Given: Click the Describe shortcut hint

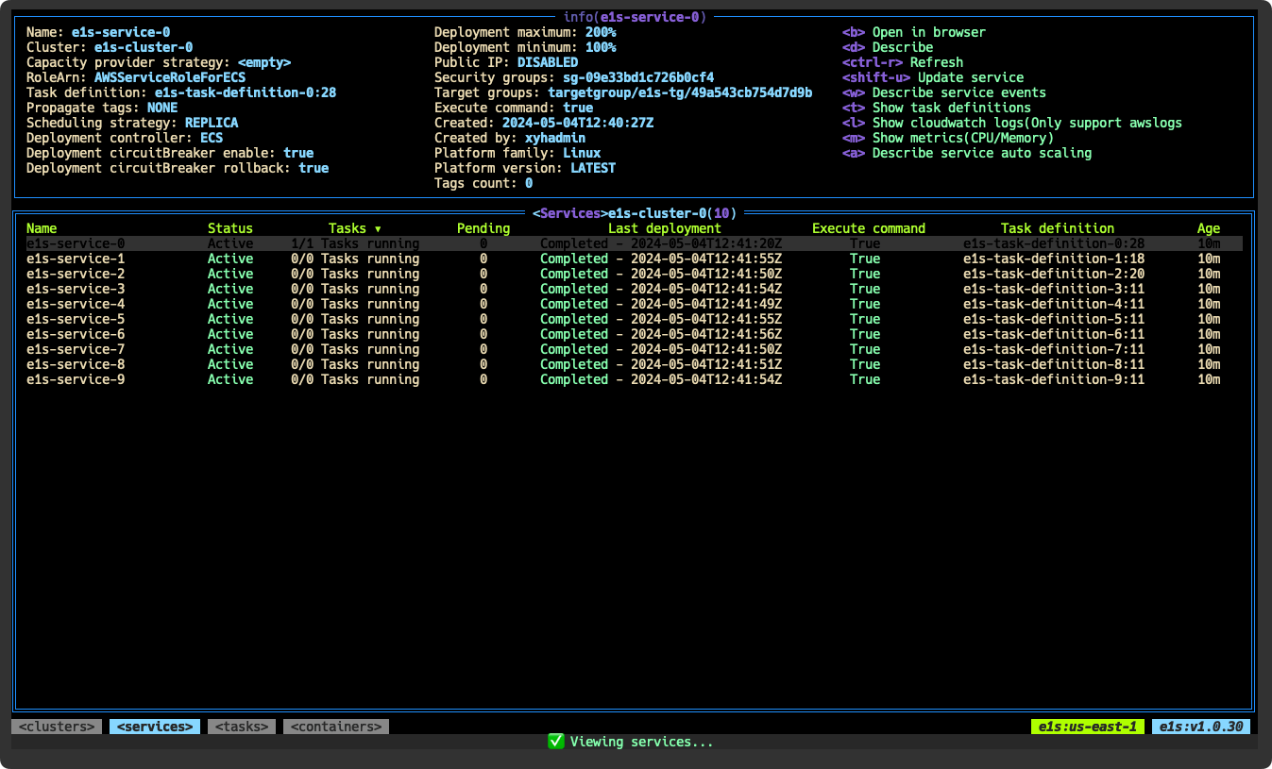Looking at the screenshot, I should tap(888, 47).
